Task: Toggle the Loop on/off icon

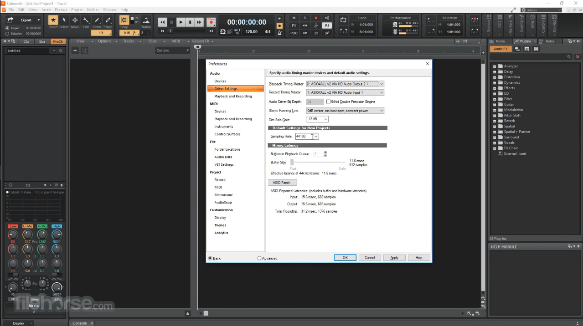Action: click(343, 20)
